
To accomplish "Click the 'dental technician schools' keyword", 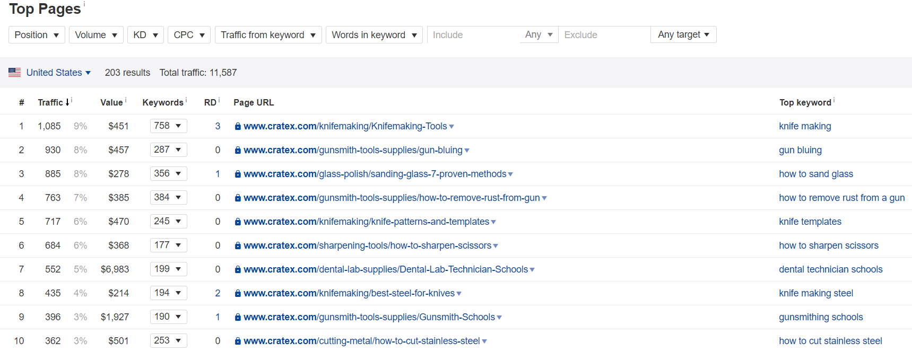I will [x=831, y=269].
